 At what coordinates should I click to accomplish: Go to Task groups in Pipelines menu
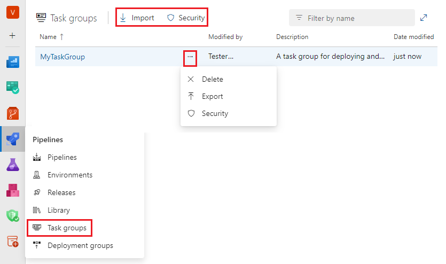(x=66, y=228)
